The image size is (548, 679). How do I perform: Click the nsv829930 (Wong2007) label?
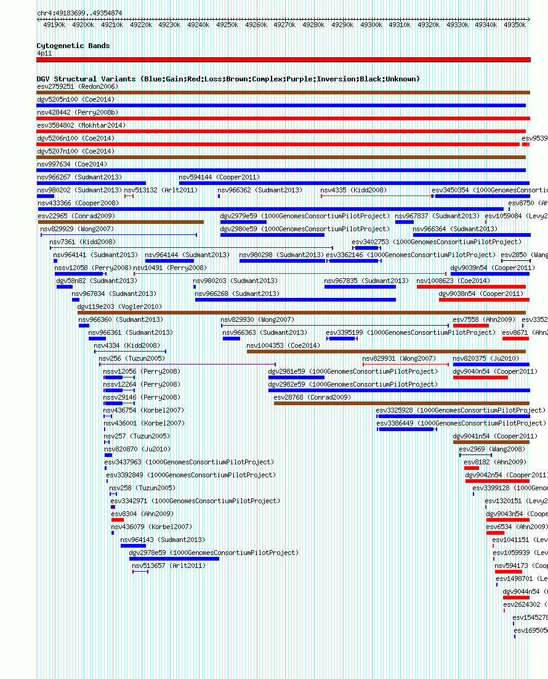[257, 321]
